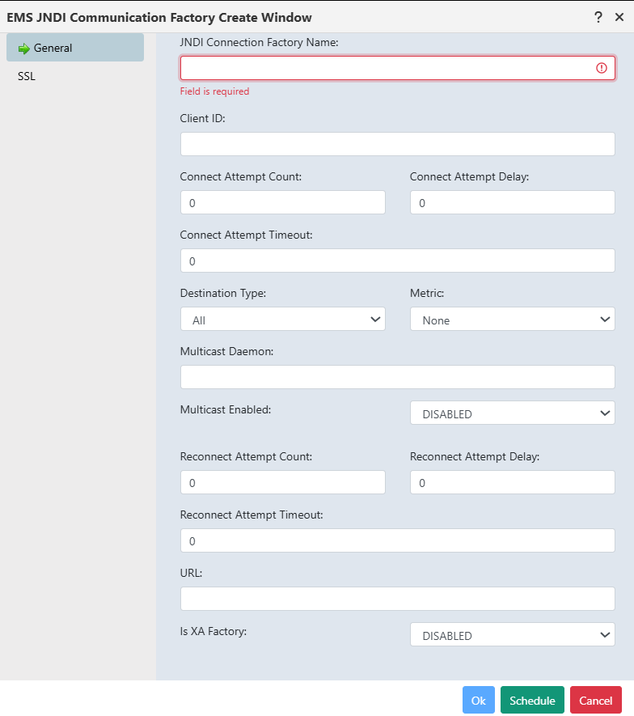The height and width of the screenshot is (716, 634).
Task: Expand the Destination Type dropdown
Action: click(x=283, y=320)
